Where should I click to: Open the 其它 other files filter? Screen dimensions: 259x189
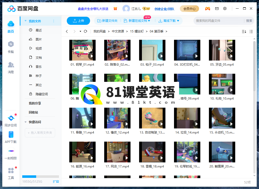coord(39,85)
